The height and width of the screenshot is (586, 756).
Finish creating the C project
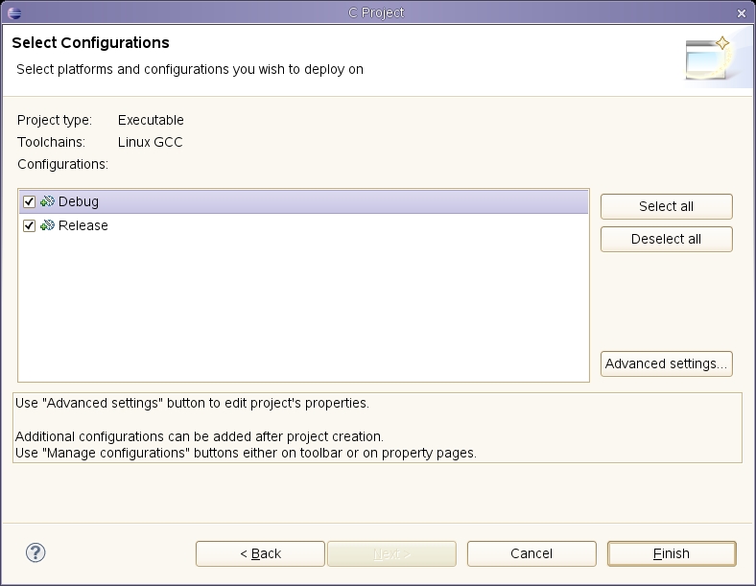(x=672, y=553)
